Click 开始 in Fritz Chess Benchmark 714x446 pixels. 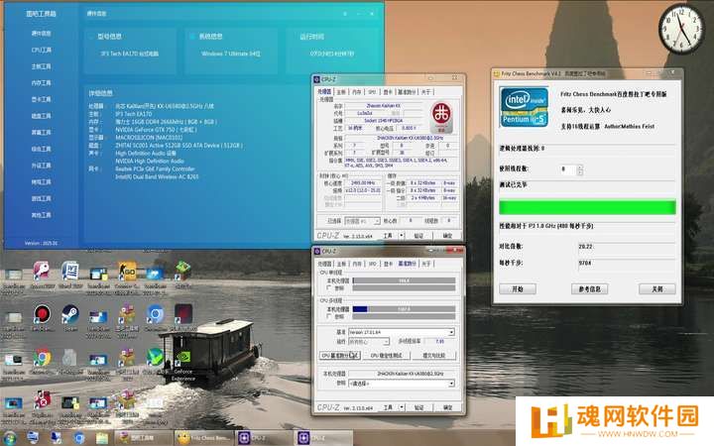518,289
